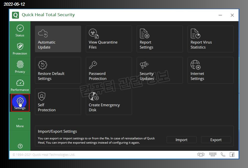Open the Report Virus Statistics tile
The width and height of the screenshot is (248, 168).
pyautogui.click(x=211, y=39)
